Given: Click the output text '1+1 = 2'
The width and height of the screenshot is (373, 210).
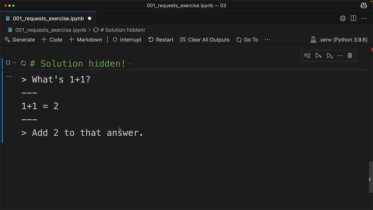Looking at the screenshot, I should [40, 106].
